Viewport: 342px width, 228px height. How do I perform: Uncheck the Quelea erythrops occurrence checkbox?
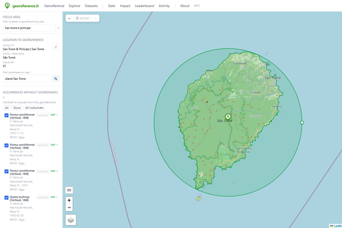tap(7, 198)
